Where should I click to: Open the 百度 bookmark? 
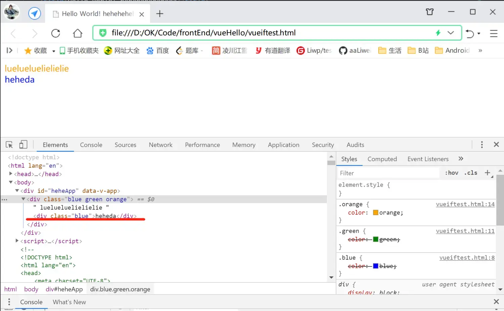point(158,51)
